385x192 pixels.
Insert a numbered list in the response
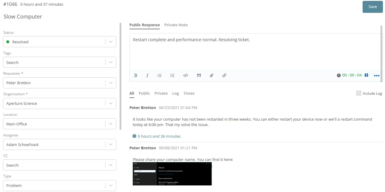click(172, 75)
